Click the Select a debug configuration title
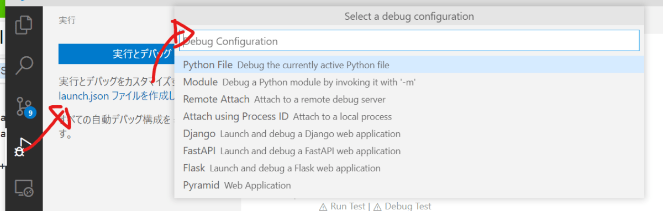The height and width of the screenshot is (211, 663). tap(409, 17)
